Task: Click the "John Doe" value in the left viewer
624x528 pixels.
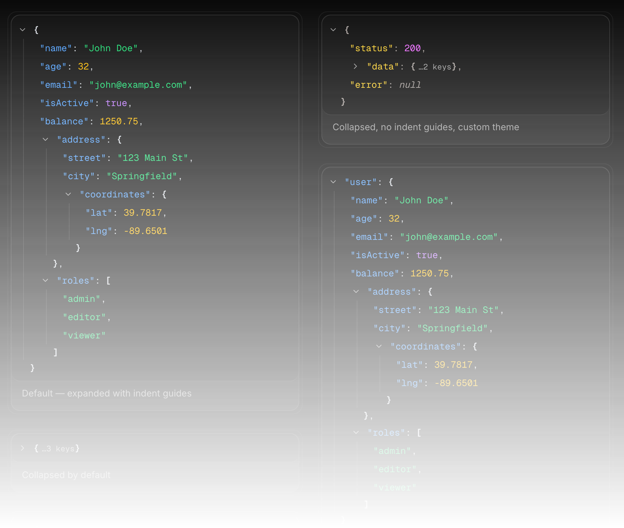Action: [111, 48]
